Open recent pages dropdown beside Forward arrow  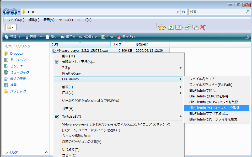tap(19, 12)
